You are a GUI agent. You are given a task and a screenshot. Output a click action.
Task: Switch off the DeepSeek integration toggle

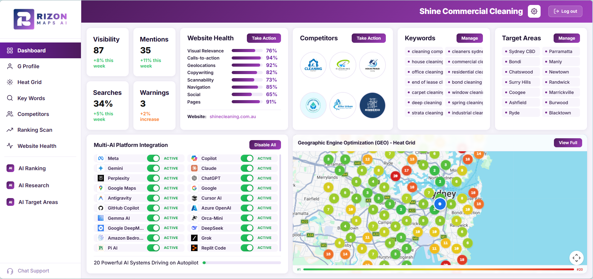click(247, 228)
